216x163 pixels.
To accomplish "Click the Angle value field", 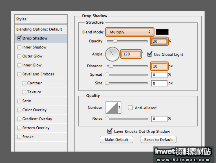I will (x=131, y=54).
